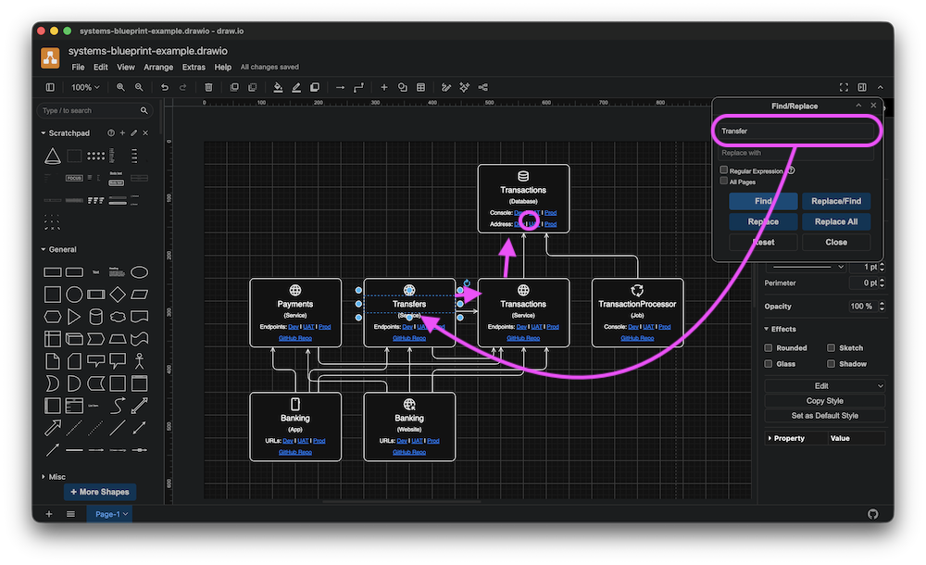Open the insert plus toolbar icon
Viewport: 926px width, 565px height.
384,87
